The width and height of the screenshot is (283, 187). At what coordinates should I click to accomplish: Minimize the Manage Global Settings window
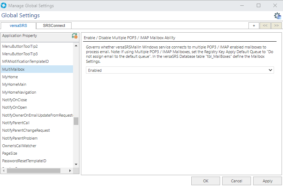(242, 6)
